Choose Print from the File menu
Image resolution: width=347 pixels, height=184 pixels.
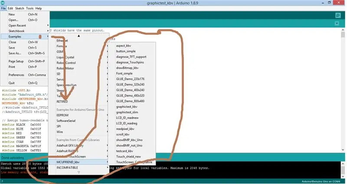pyautogui.click(x=25, y=67)
